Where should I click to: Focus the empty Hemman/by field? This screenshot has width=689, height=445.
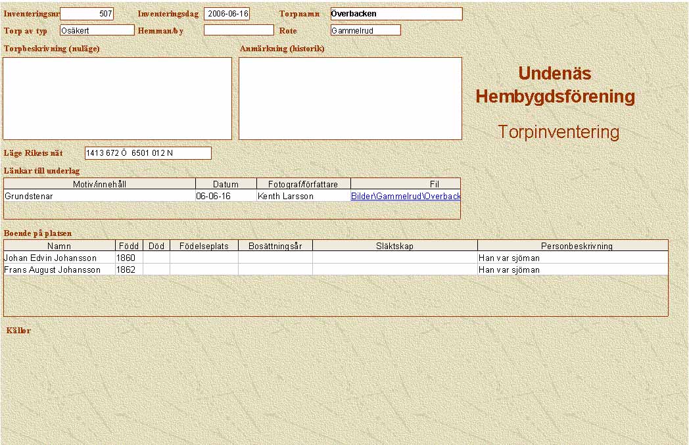[238, 30]
